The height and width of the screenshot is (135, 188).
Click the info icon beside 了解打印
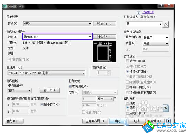pos(138,13)
